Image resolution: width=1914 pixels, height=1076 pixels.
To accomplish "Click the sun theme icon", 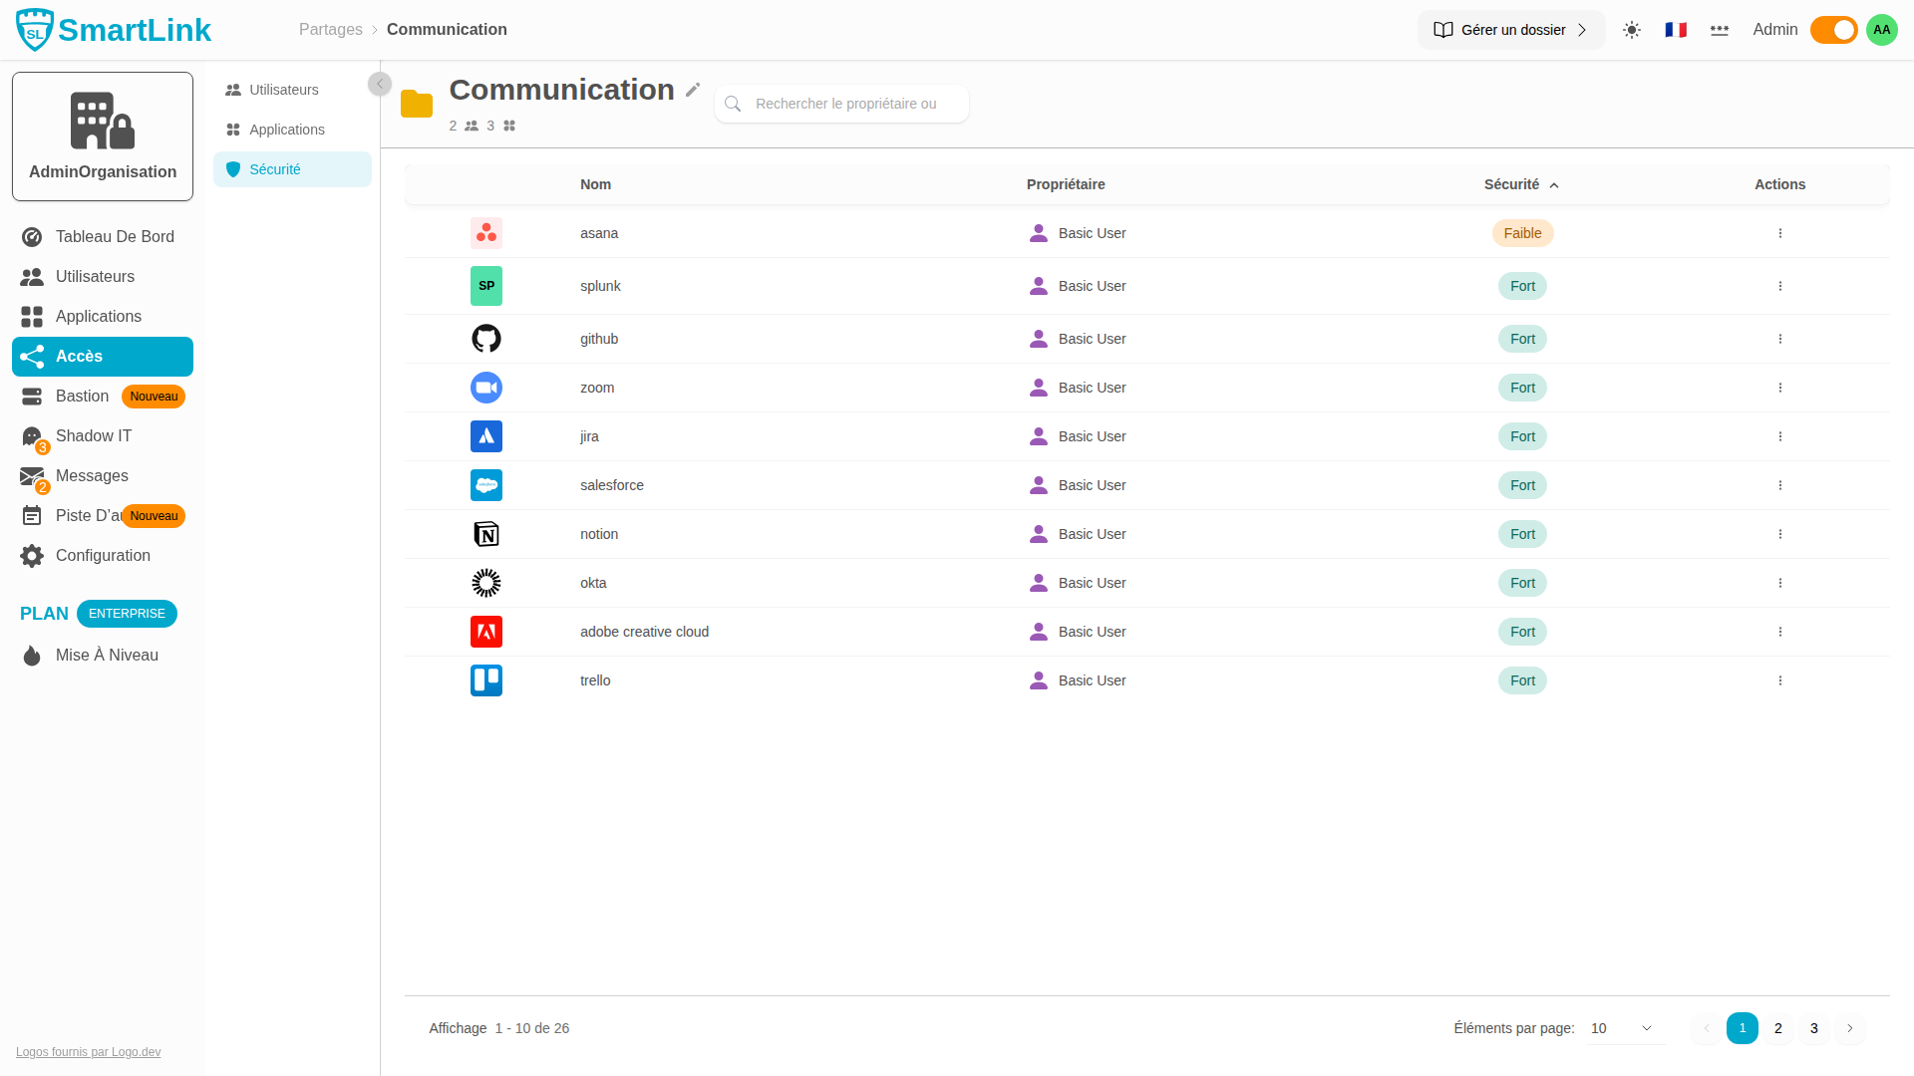I will coord(1632,30).
